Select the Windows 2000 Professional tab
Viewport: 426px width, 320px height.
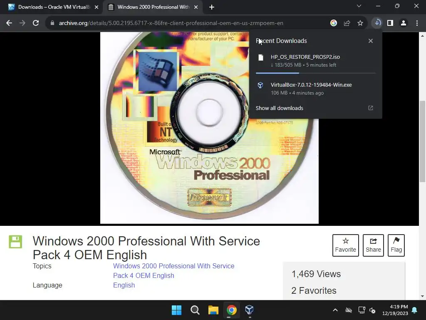click(x=153, y=7)
